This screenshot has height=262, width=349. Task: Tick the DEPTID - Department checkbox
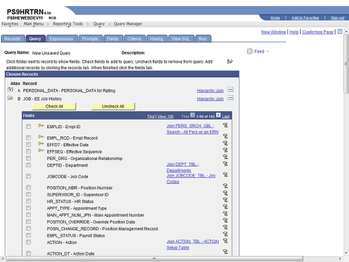[28, 165]
